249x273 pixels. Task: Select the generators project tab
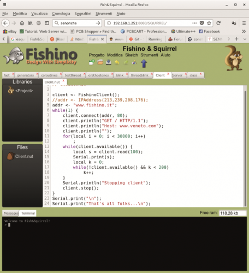(25, 75)
